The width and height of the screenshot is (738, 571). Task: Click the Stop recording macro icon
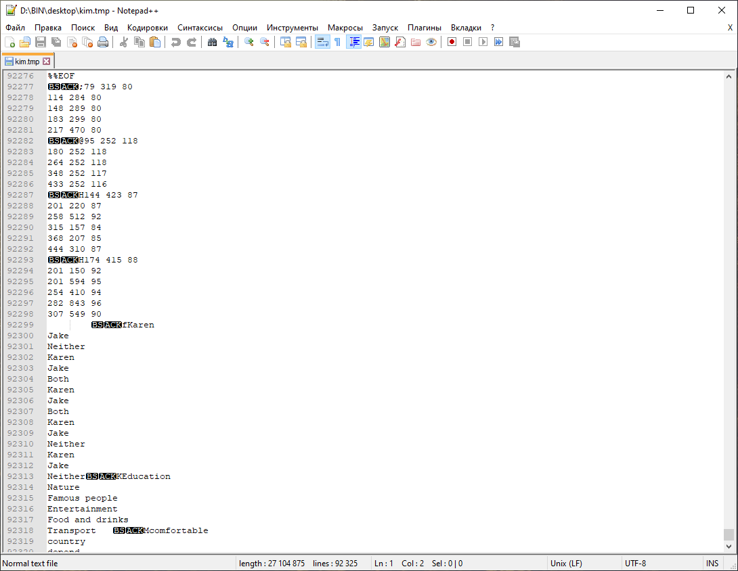tap(467, 43)
